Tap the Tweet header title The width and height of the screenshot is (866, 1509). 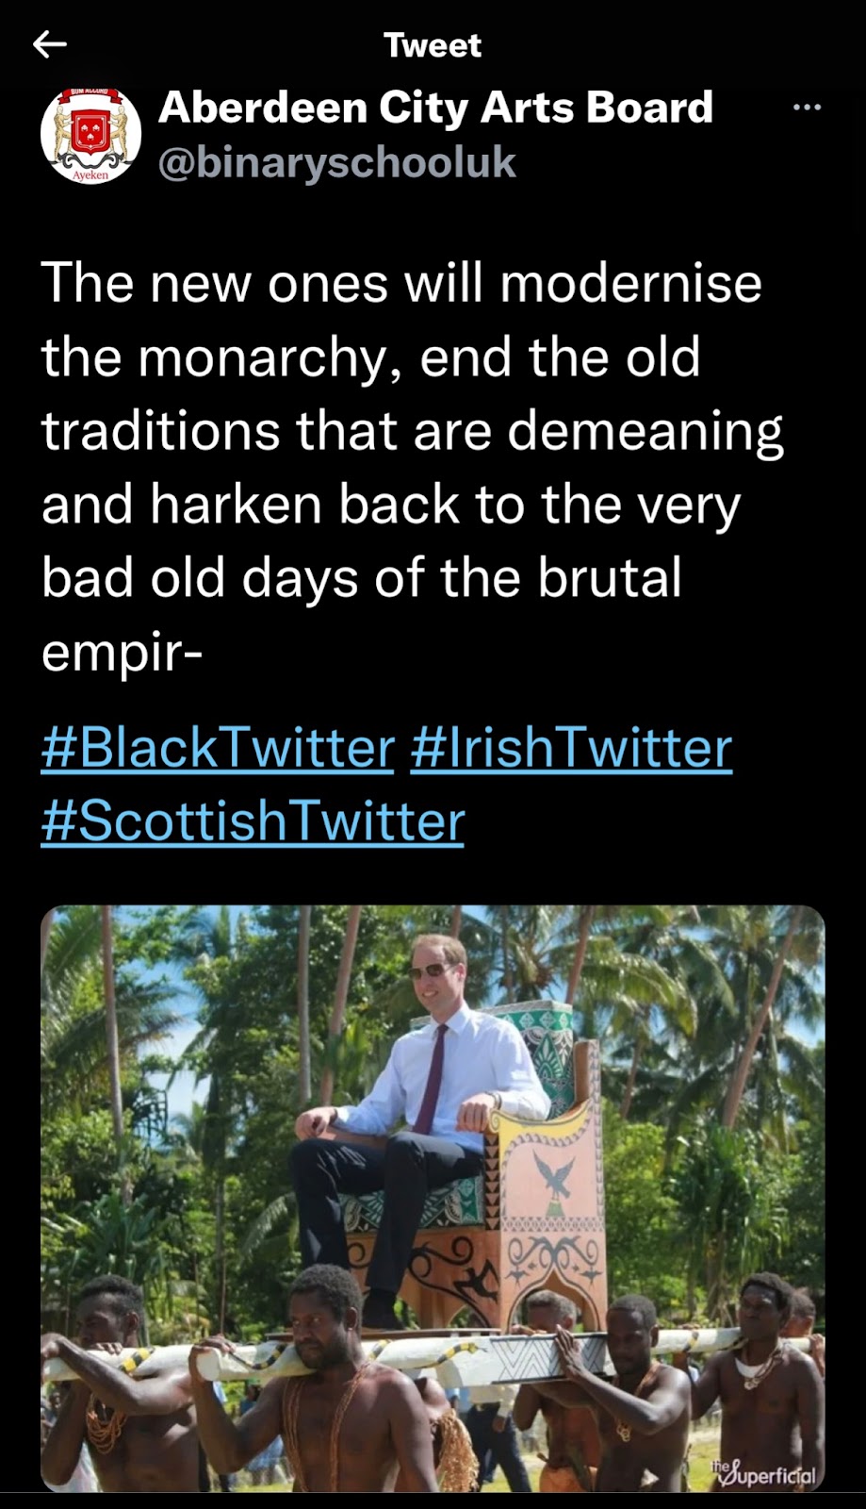tap(433, 44)
